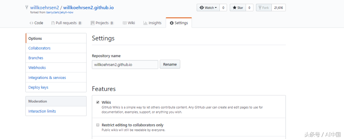344x139 pixels.
Task: Open Collaborators in the sidebar
Action: 40,48
